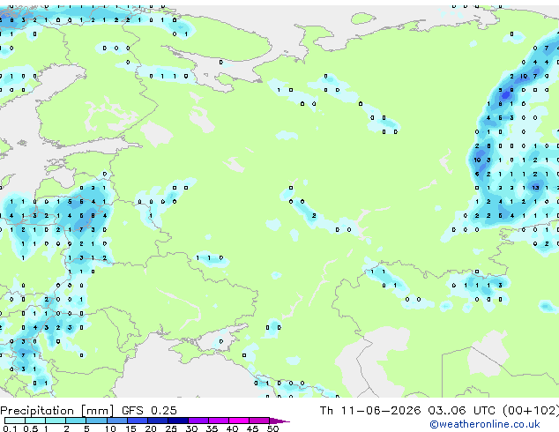
Task: Click the "03..06 UTC" time text
Action: [x=461, y=411]
